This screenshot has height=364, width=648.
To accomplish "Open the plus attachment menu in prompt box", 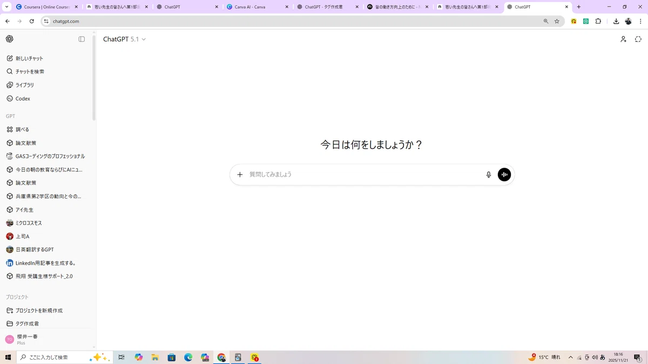I will pos(240,175).
